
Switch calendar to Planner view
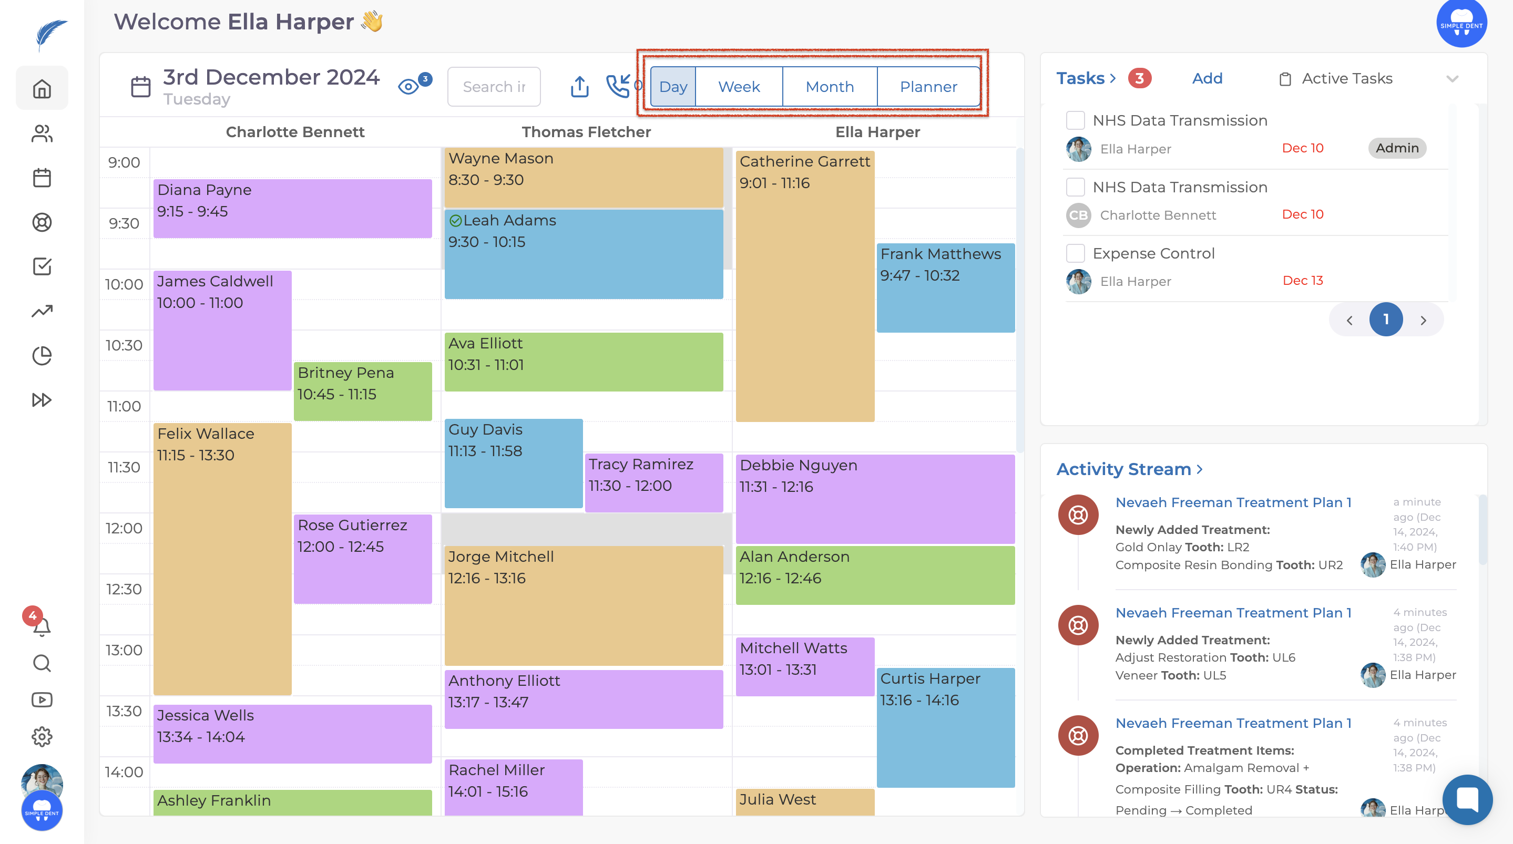coord(928,87)
